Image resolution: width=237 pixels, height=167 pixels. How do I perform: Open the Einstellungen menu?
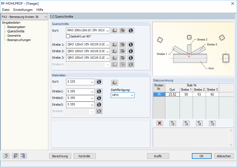tap(23, 10)
